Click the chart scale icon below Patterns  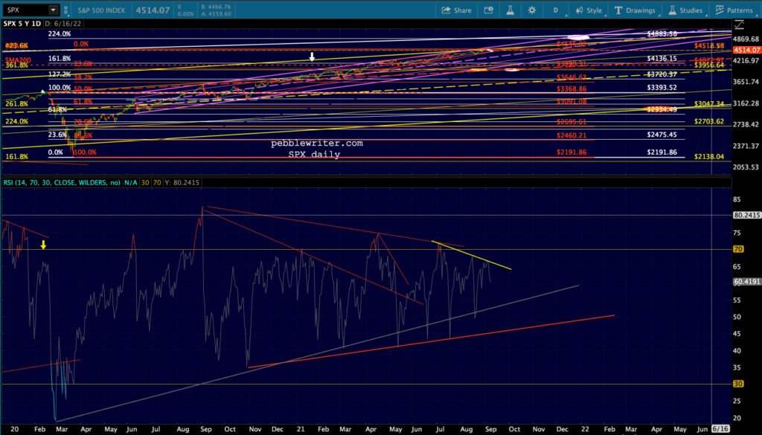pyautogui.click(x=739, y=24)
